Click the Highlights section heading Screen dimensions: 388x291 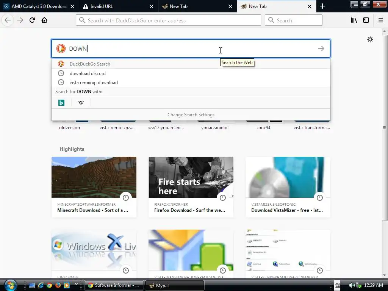(72, 149)
